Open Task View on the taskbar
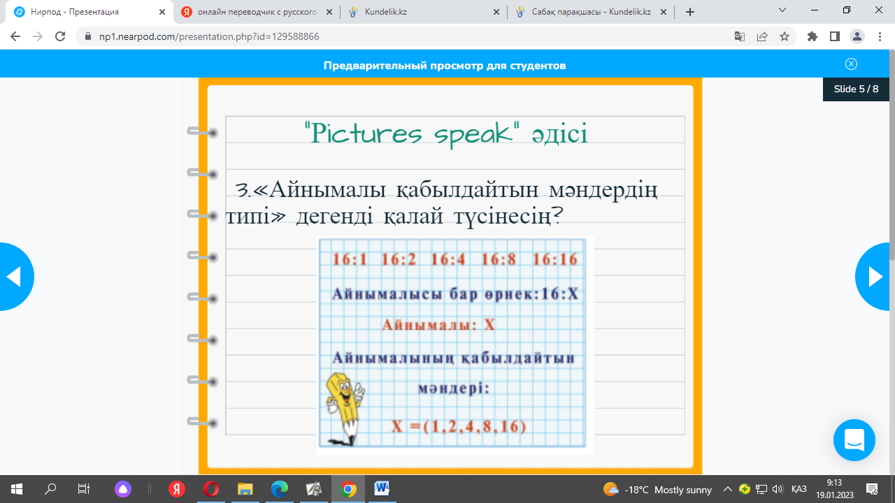The image size is (895, 503). coord(84,489)
